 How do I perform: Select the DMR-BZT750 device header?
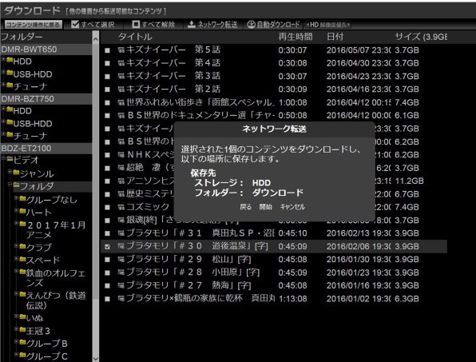(46, 99)
